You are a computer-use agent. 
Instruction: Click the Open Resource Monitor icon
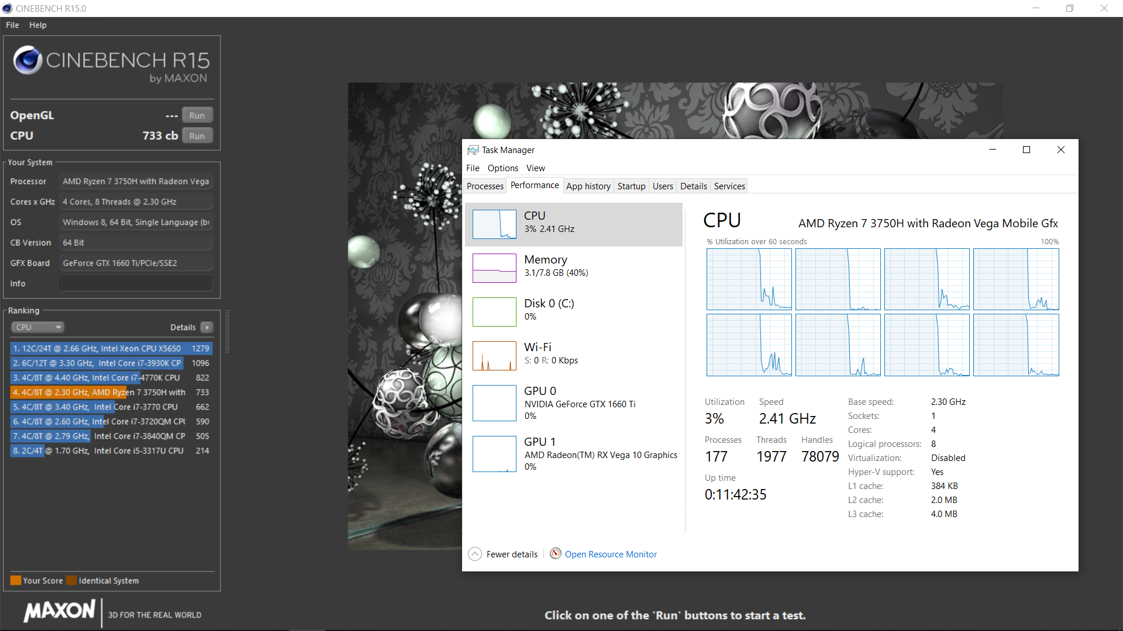pos(555,553)
